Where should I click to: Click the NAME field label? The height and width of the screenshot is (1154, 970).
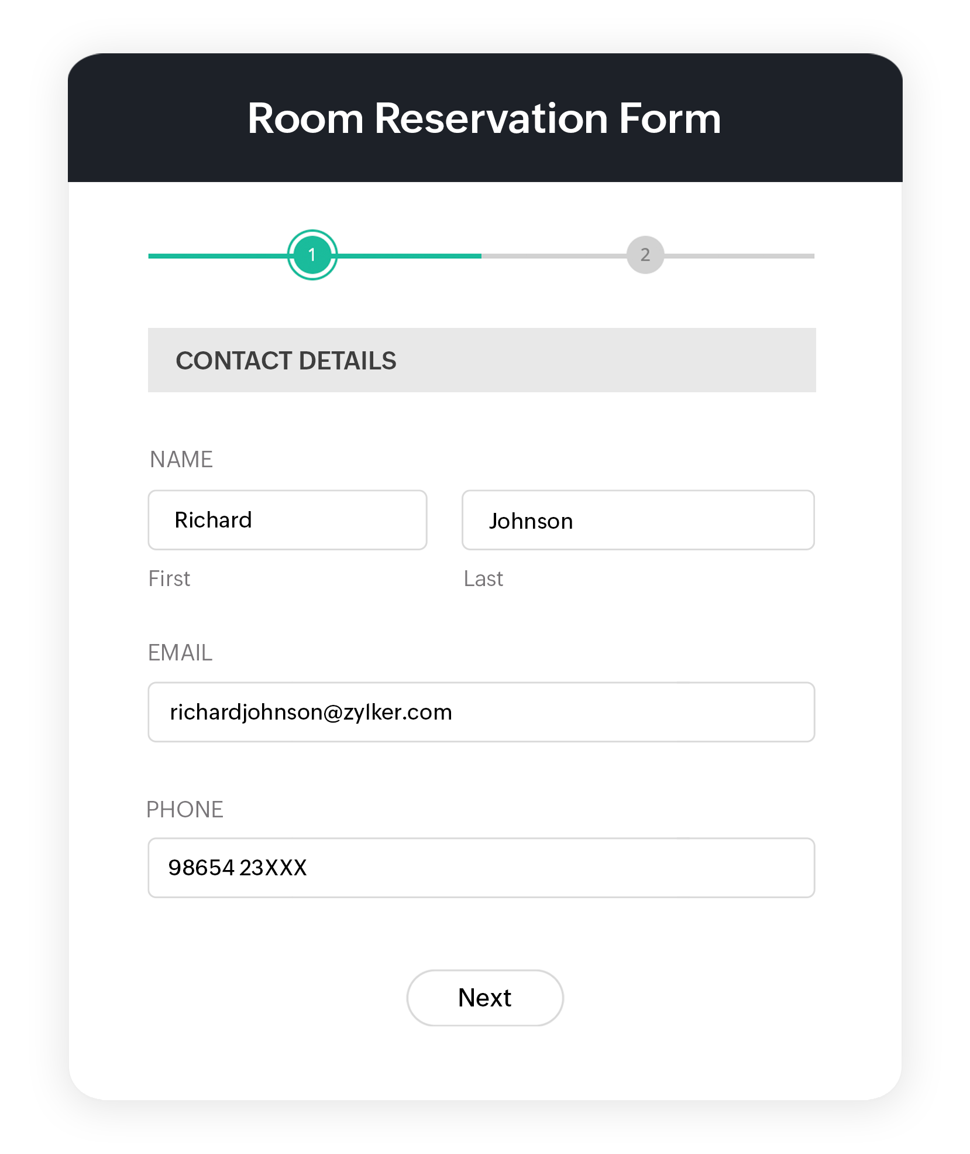tap(181, 460)
